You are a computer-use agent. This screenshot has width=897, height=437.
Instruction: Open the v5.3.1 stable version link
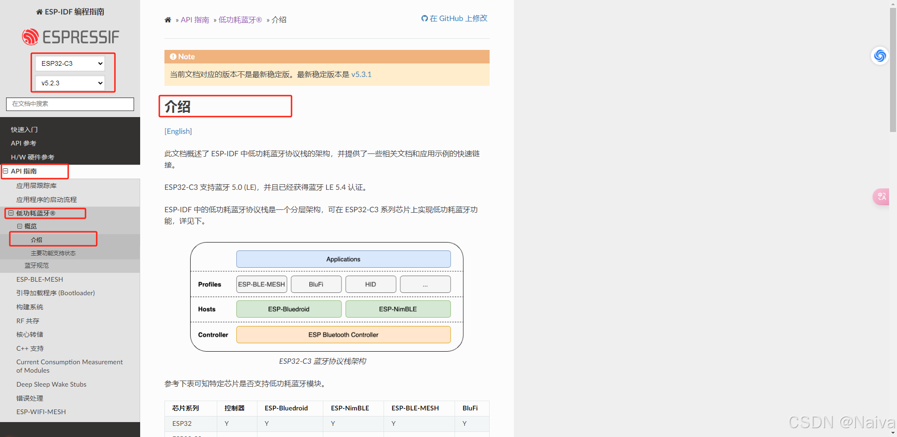[361, 74]
